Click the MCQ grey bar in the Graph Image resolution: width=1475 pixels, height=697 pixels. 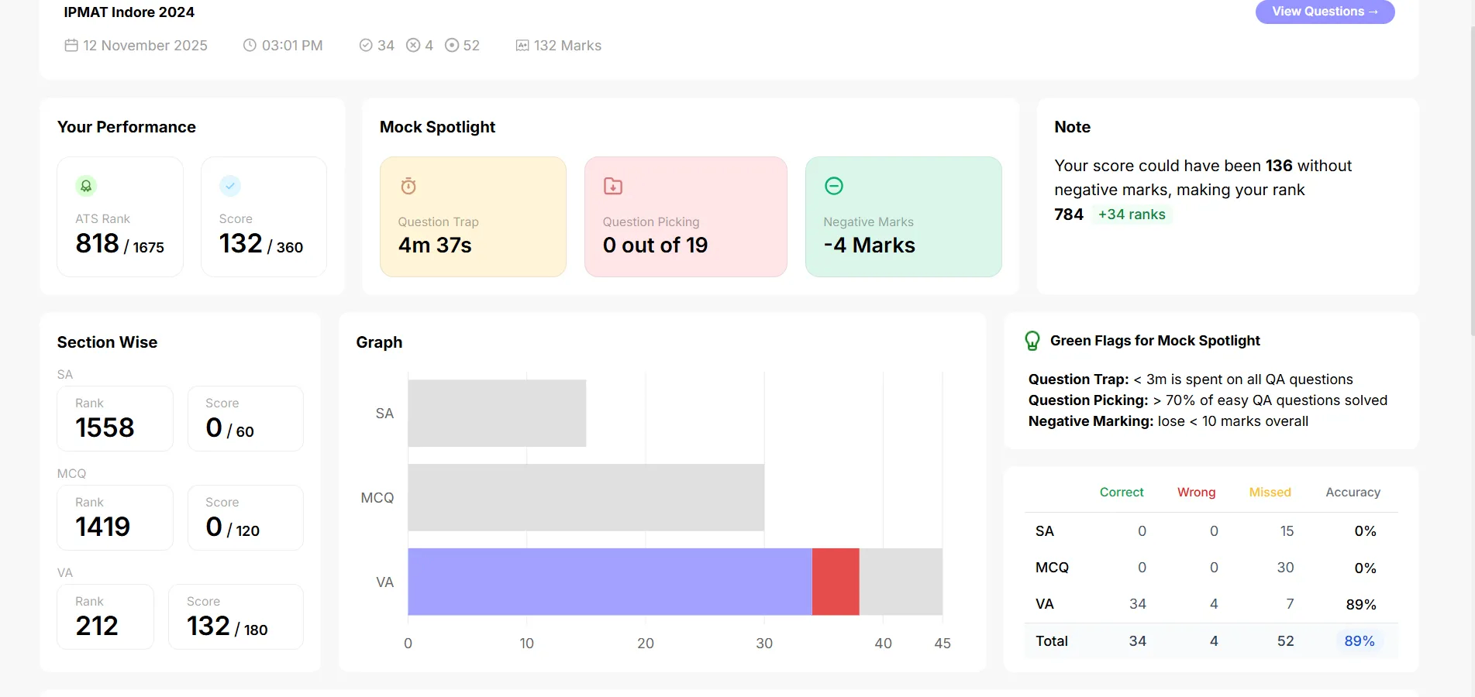pos(586,497)
